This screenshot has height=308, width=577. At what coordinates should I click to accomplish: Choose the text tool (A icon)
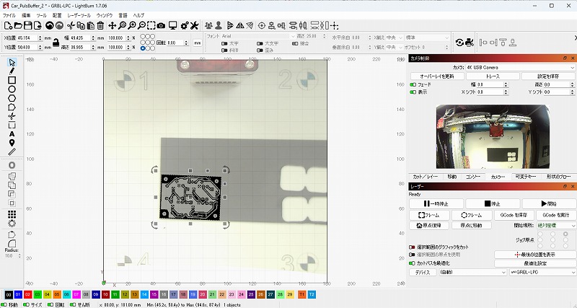point(12,133)
